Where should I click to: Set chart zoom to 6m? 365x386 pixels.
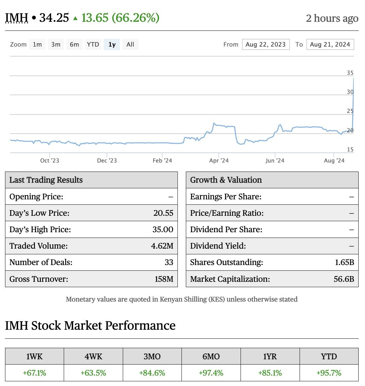pyautogui.click(x=74, y=45)
